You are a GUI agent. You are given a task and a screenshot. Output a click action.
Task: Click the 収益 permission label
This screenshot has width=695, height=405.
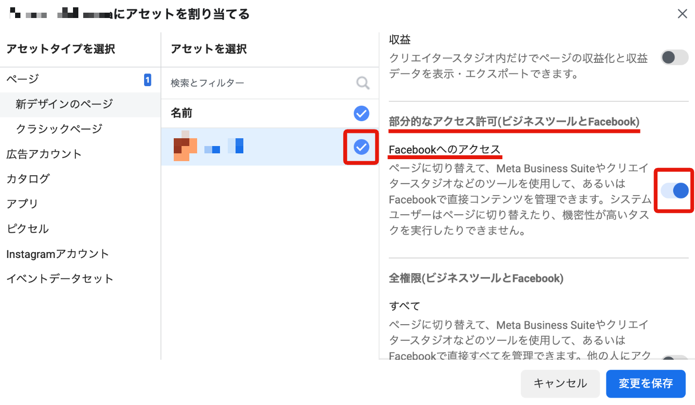tap(400, 40)
